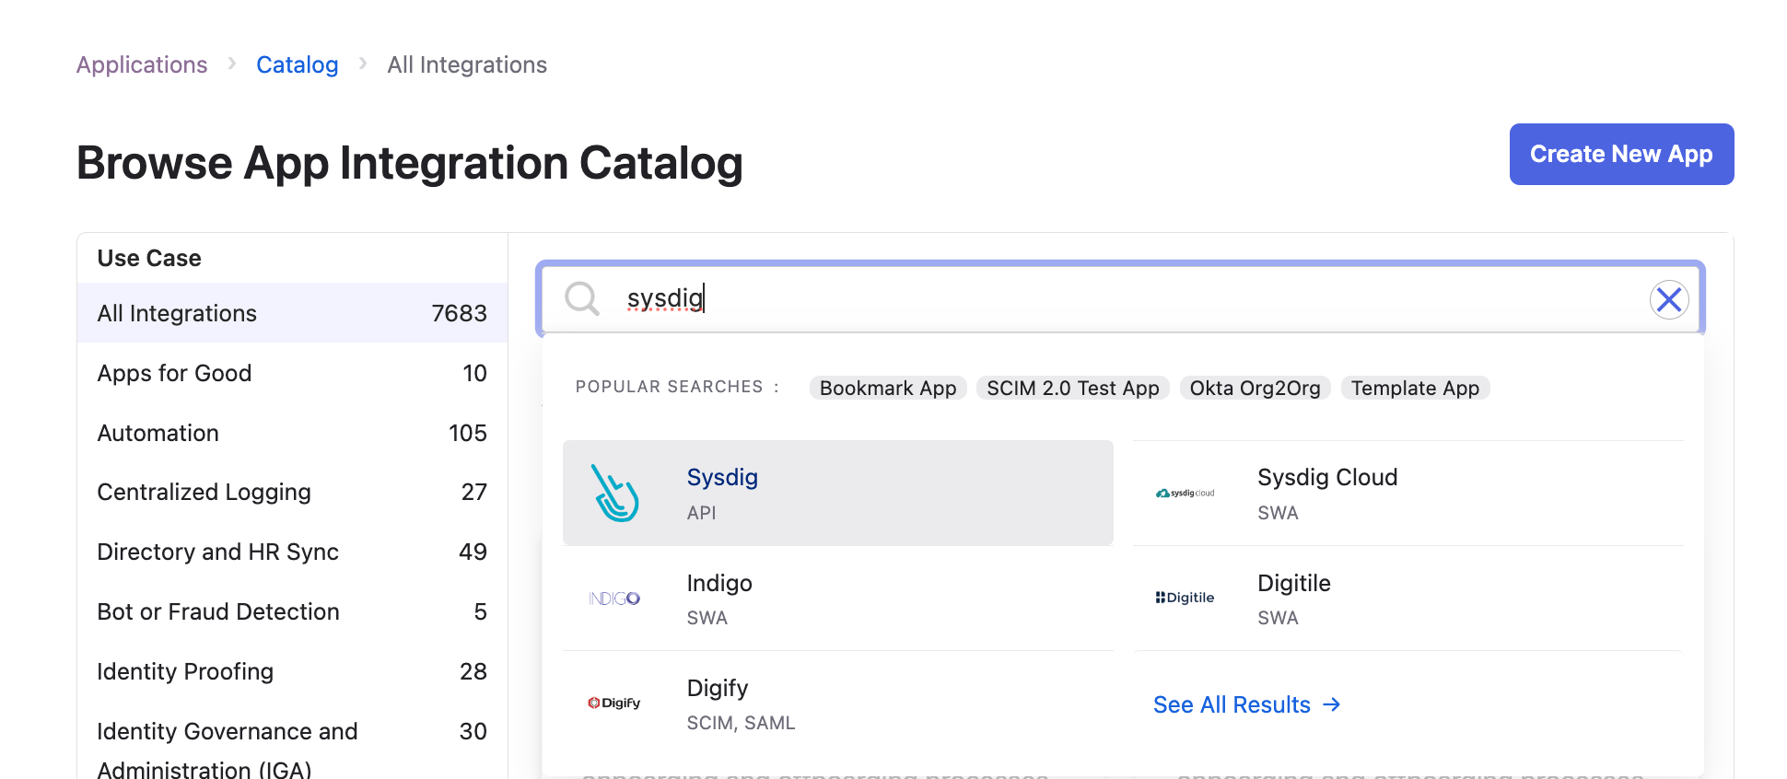Filter by Identity Proofing
This screenshot has width=1787, height=779.
pos(292,671)
